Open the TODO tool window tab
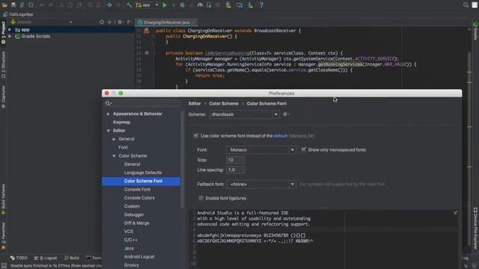The width and height of the screenshot is (479, 269). pyautogui.click(x=19, y=258)
